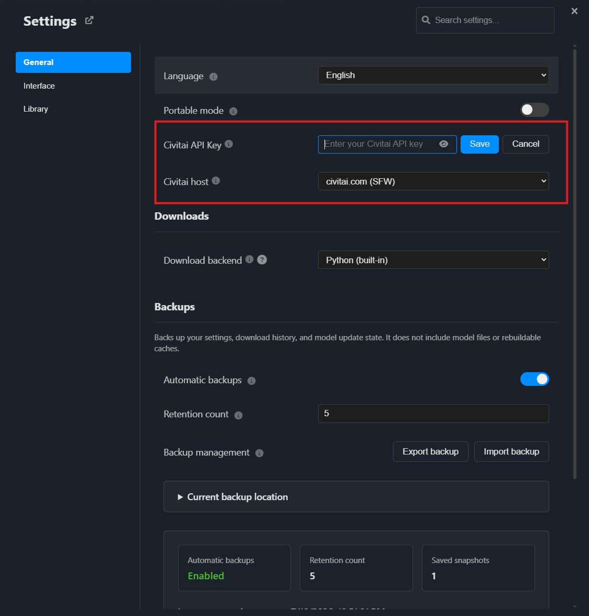Click the Retention count input field
Viewport: 589px width, 616px height.
[433, 413]
